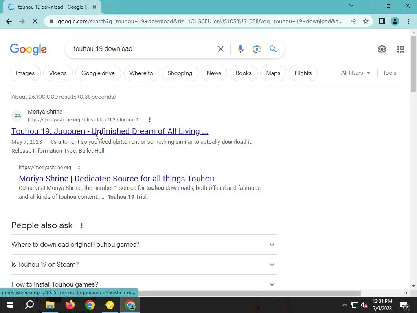Click the vertical page scrollbar

[x=413, y=64]
